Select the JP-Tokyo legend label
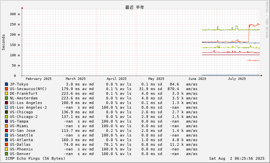This screenshot has height=163, width=270. point(19,84)
